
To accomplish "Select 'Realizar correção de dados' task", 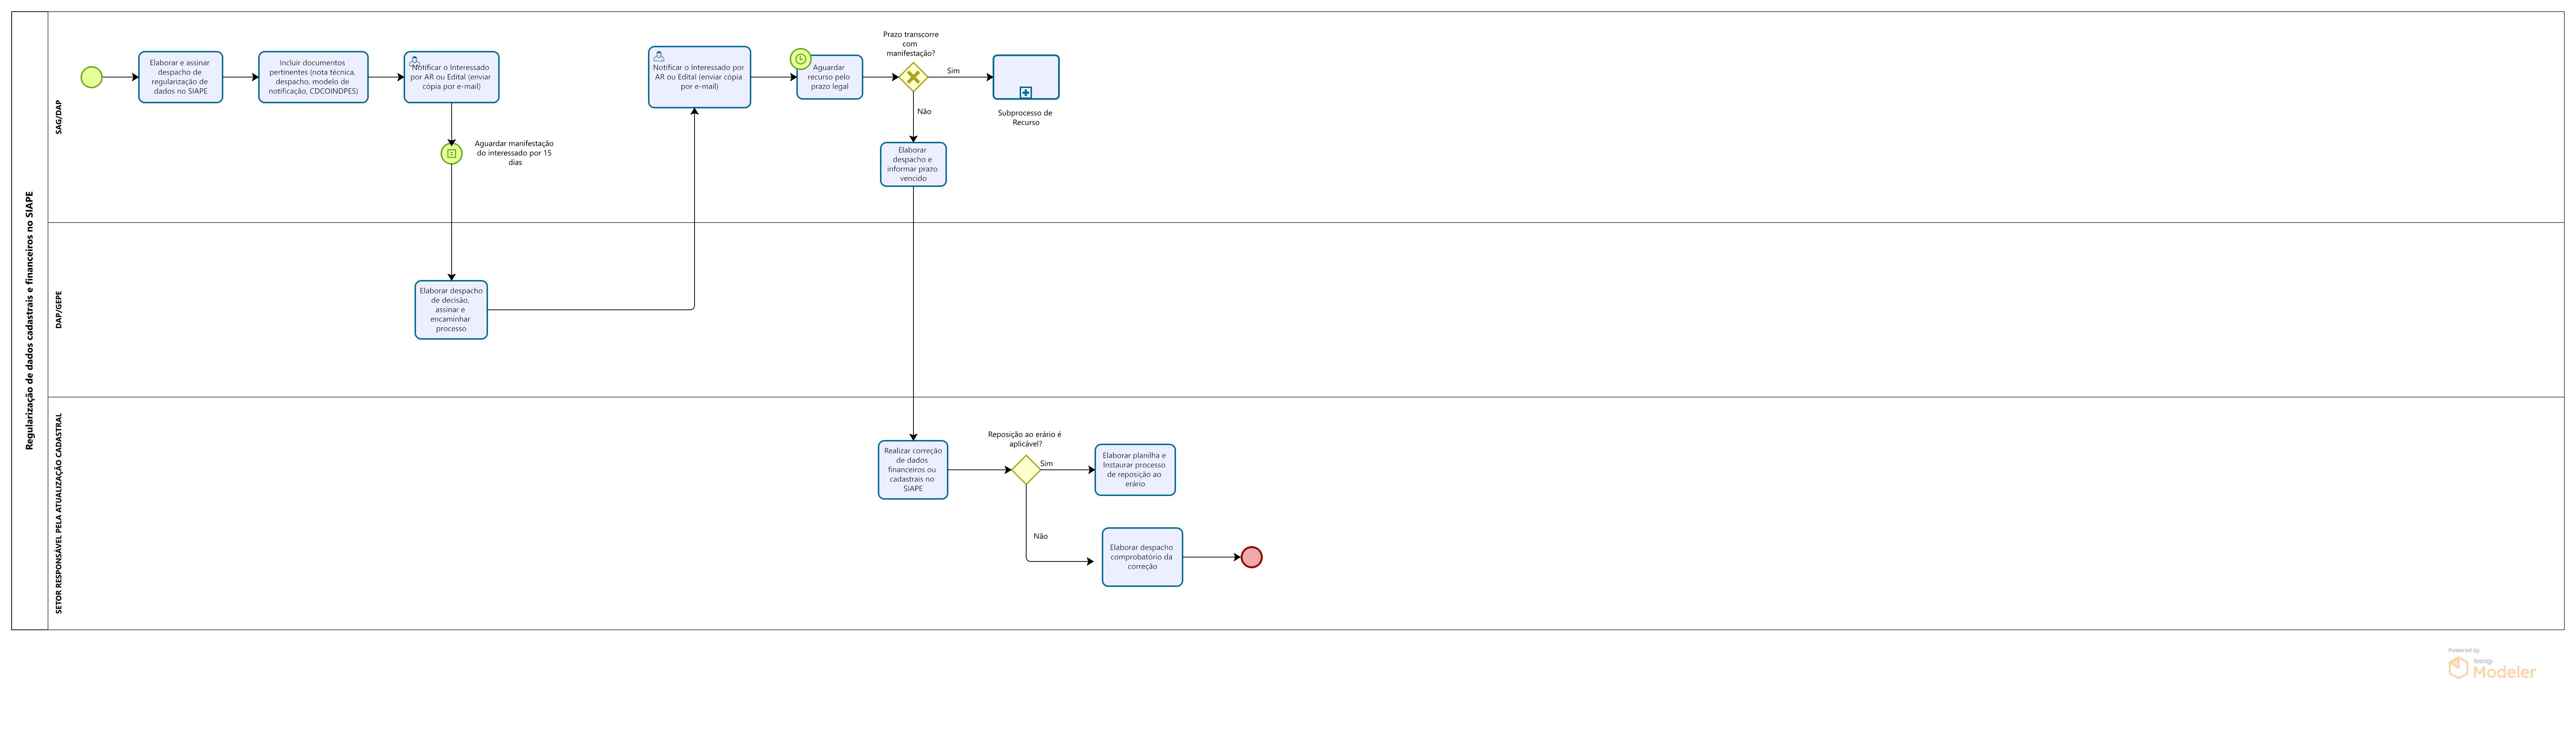I will (913, 470).
